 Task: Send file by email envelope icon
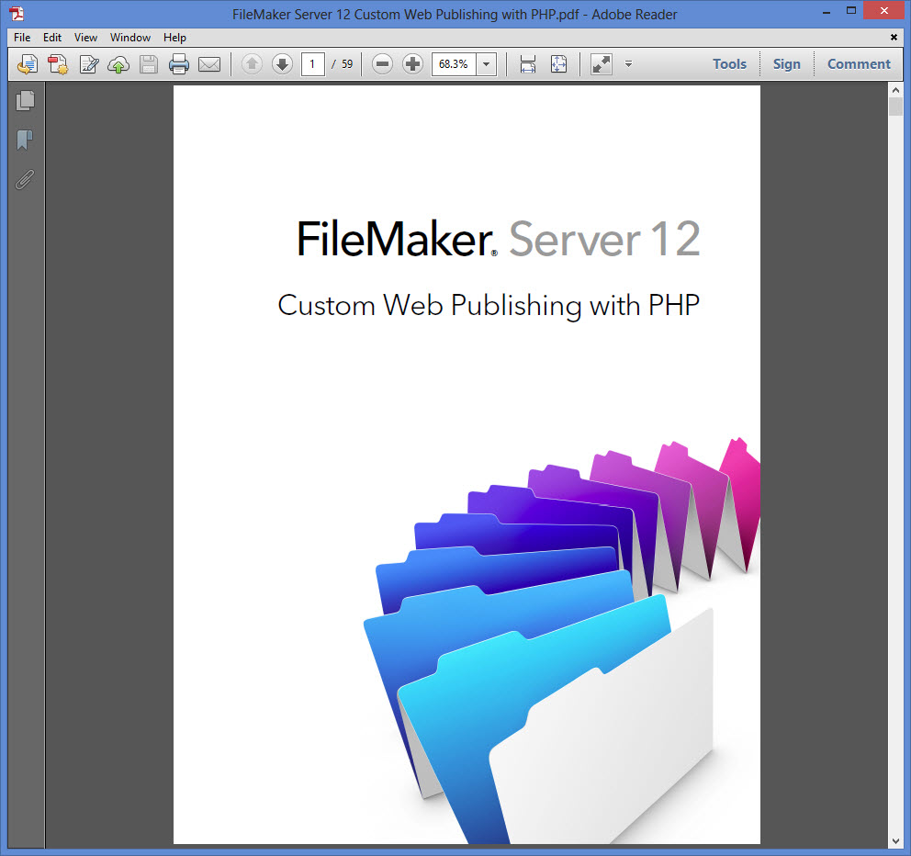tap(209, 64)
